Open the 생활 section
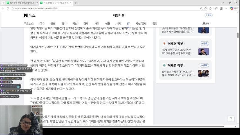This screenshot has height=135, width=240. point(108,23)
